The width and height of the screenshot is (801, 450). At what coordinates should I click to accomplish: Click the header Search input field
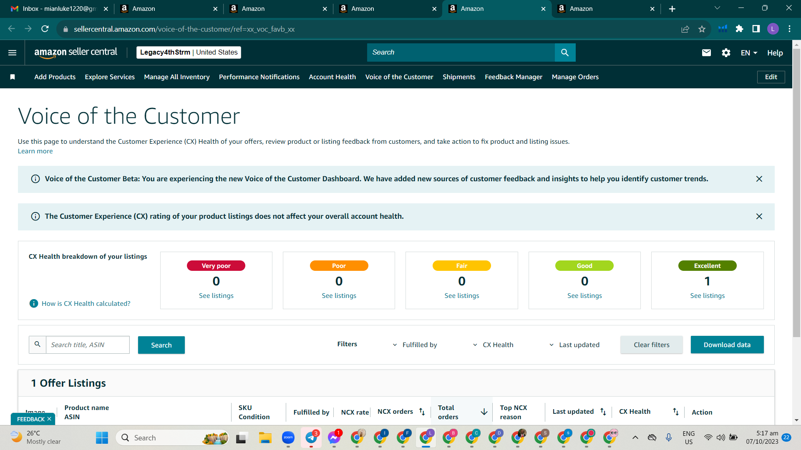[x=461, y=52]
